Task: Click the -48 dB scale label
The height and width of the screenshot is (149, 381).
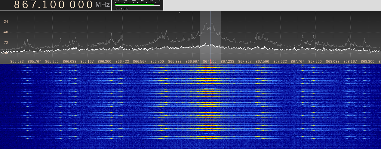Action: pyautogui.click(x=5, y=32)
